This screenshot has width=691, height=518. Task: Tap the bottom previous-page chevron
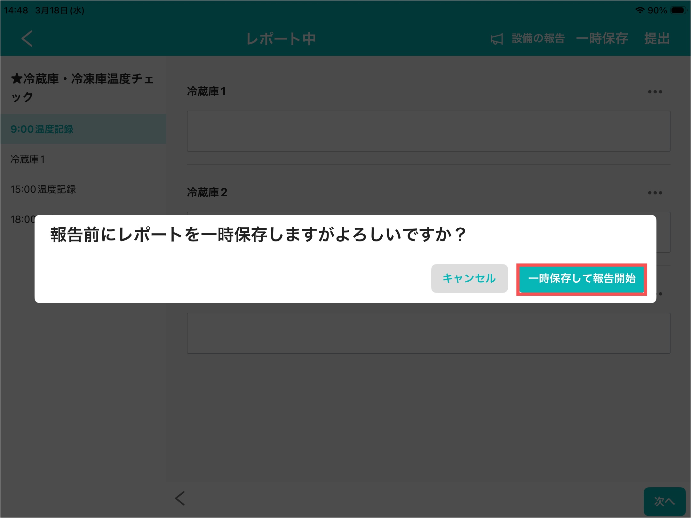click(180, 498)
